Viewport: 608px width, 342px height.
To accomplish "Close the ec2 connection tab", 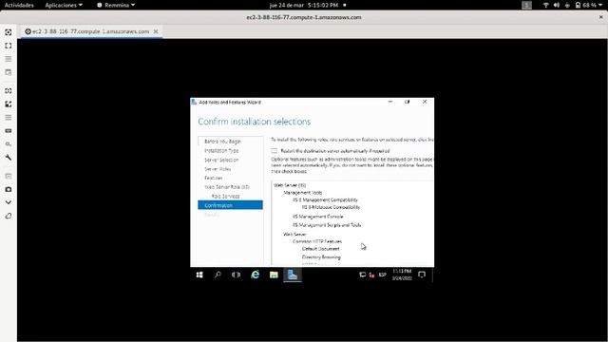I will click(156, 31).
